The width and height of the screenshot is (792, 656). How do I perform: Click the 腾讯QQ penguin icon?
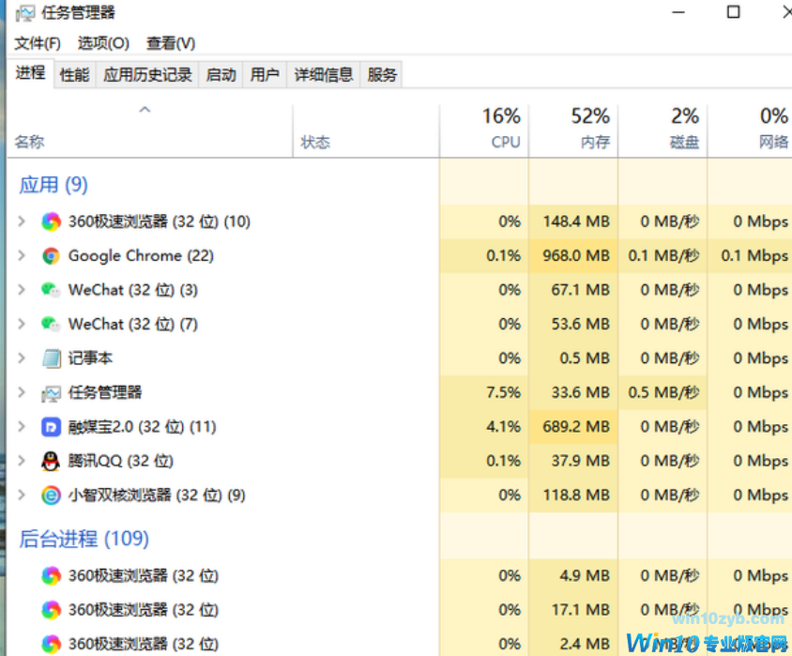click(51, 461)
